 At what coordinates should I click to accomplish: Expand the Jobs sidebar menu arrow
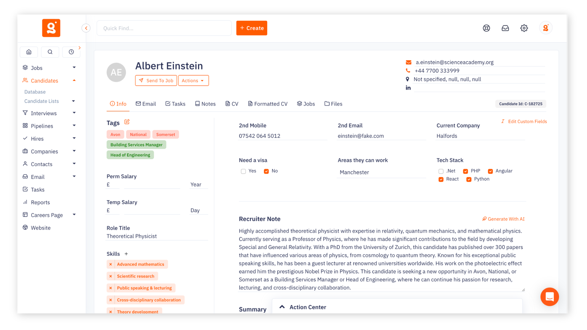pos(74,68)
